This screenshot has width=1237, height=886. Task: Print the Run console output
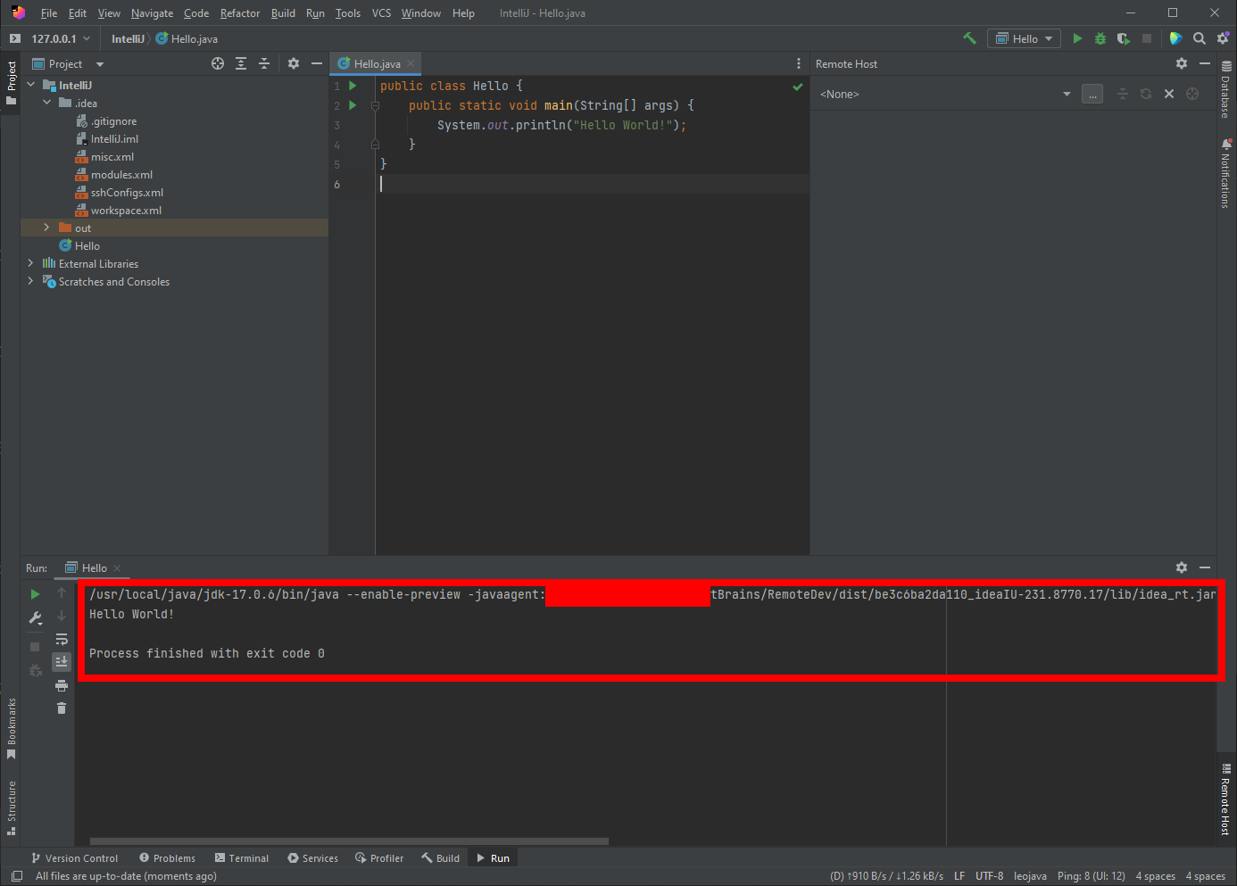click(x=62, y=685)
